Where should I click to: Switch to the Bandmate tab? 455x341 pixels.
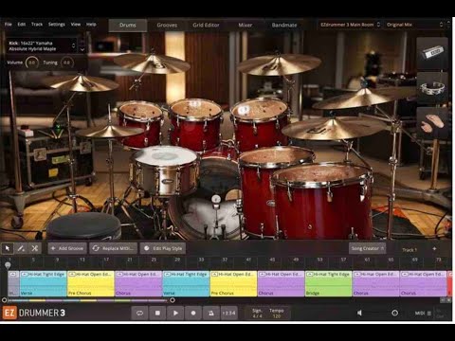click(284, 25)
